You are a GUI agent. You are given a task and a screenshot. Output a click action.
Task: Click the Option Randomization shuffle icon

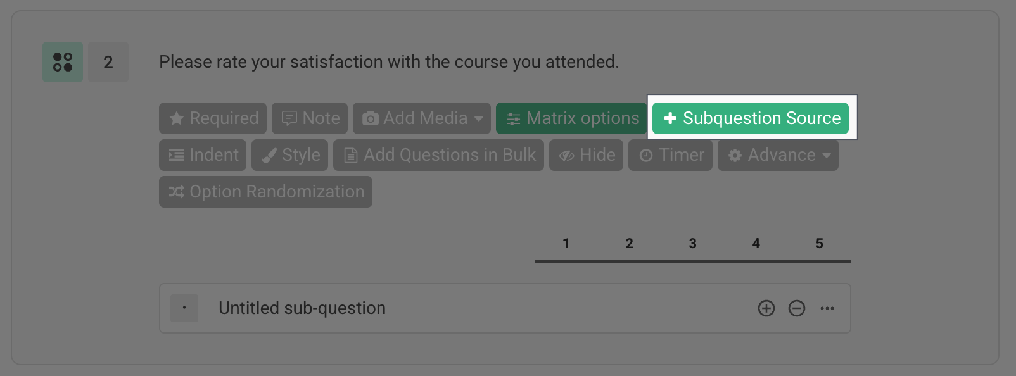(175, 191)
